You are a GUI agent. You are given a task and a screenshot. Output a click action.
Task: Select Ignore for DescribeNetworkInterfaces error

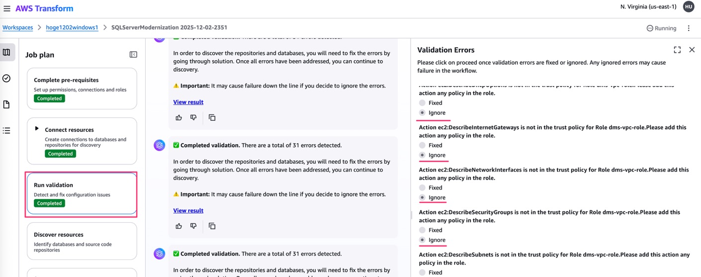coord(423,197)
